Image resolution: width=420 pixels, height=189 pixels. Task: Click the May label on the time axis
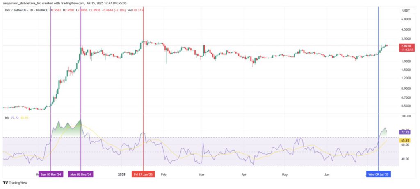click(x=284, y=174)
